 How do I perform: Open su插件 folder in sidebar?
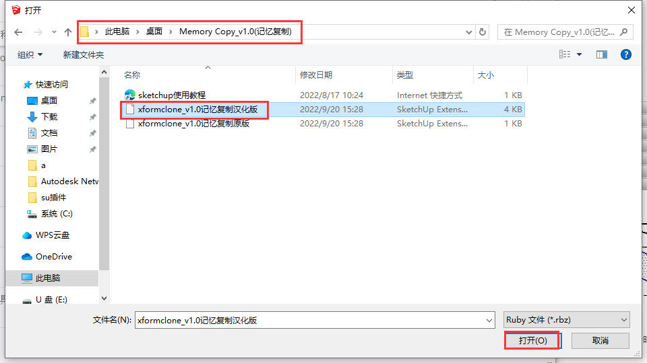[x=53, y=198]
